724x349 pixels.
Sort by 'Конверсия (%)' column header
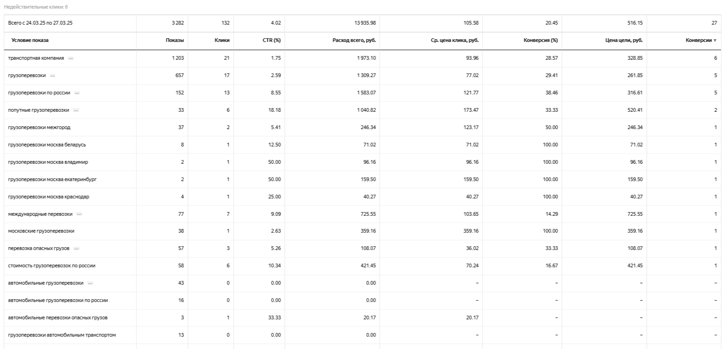540,40
